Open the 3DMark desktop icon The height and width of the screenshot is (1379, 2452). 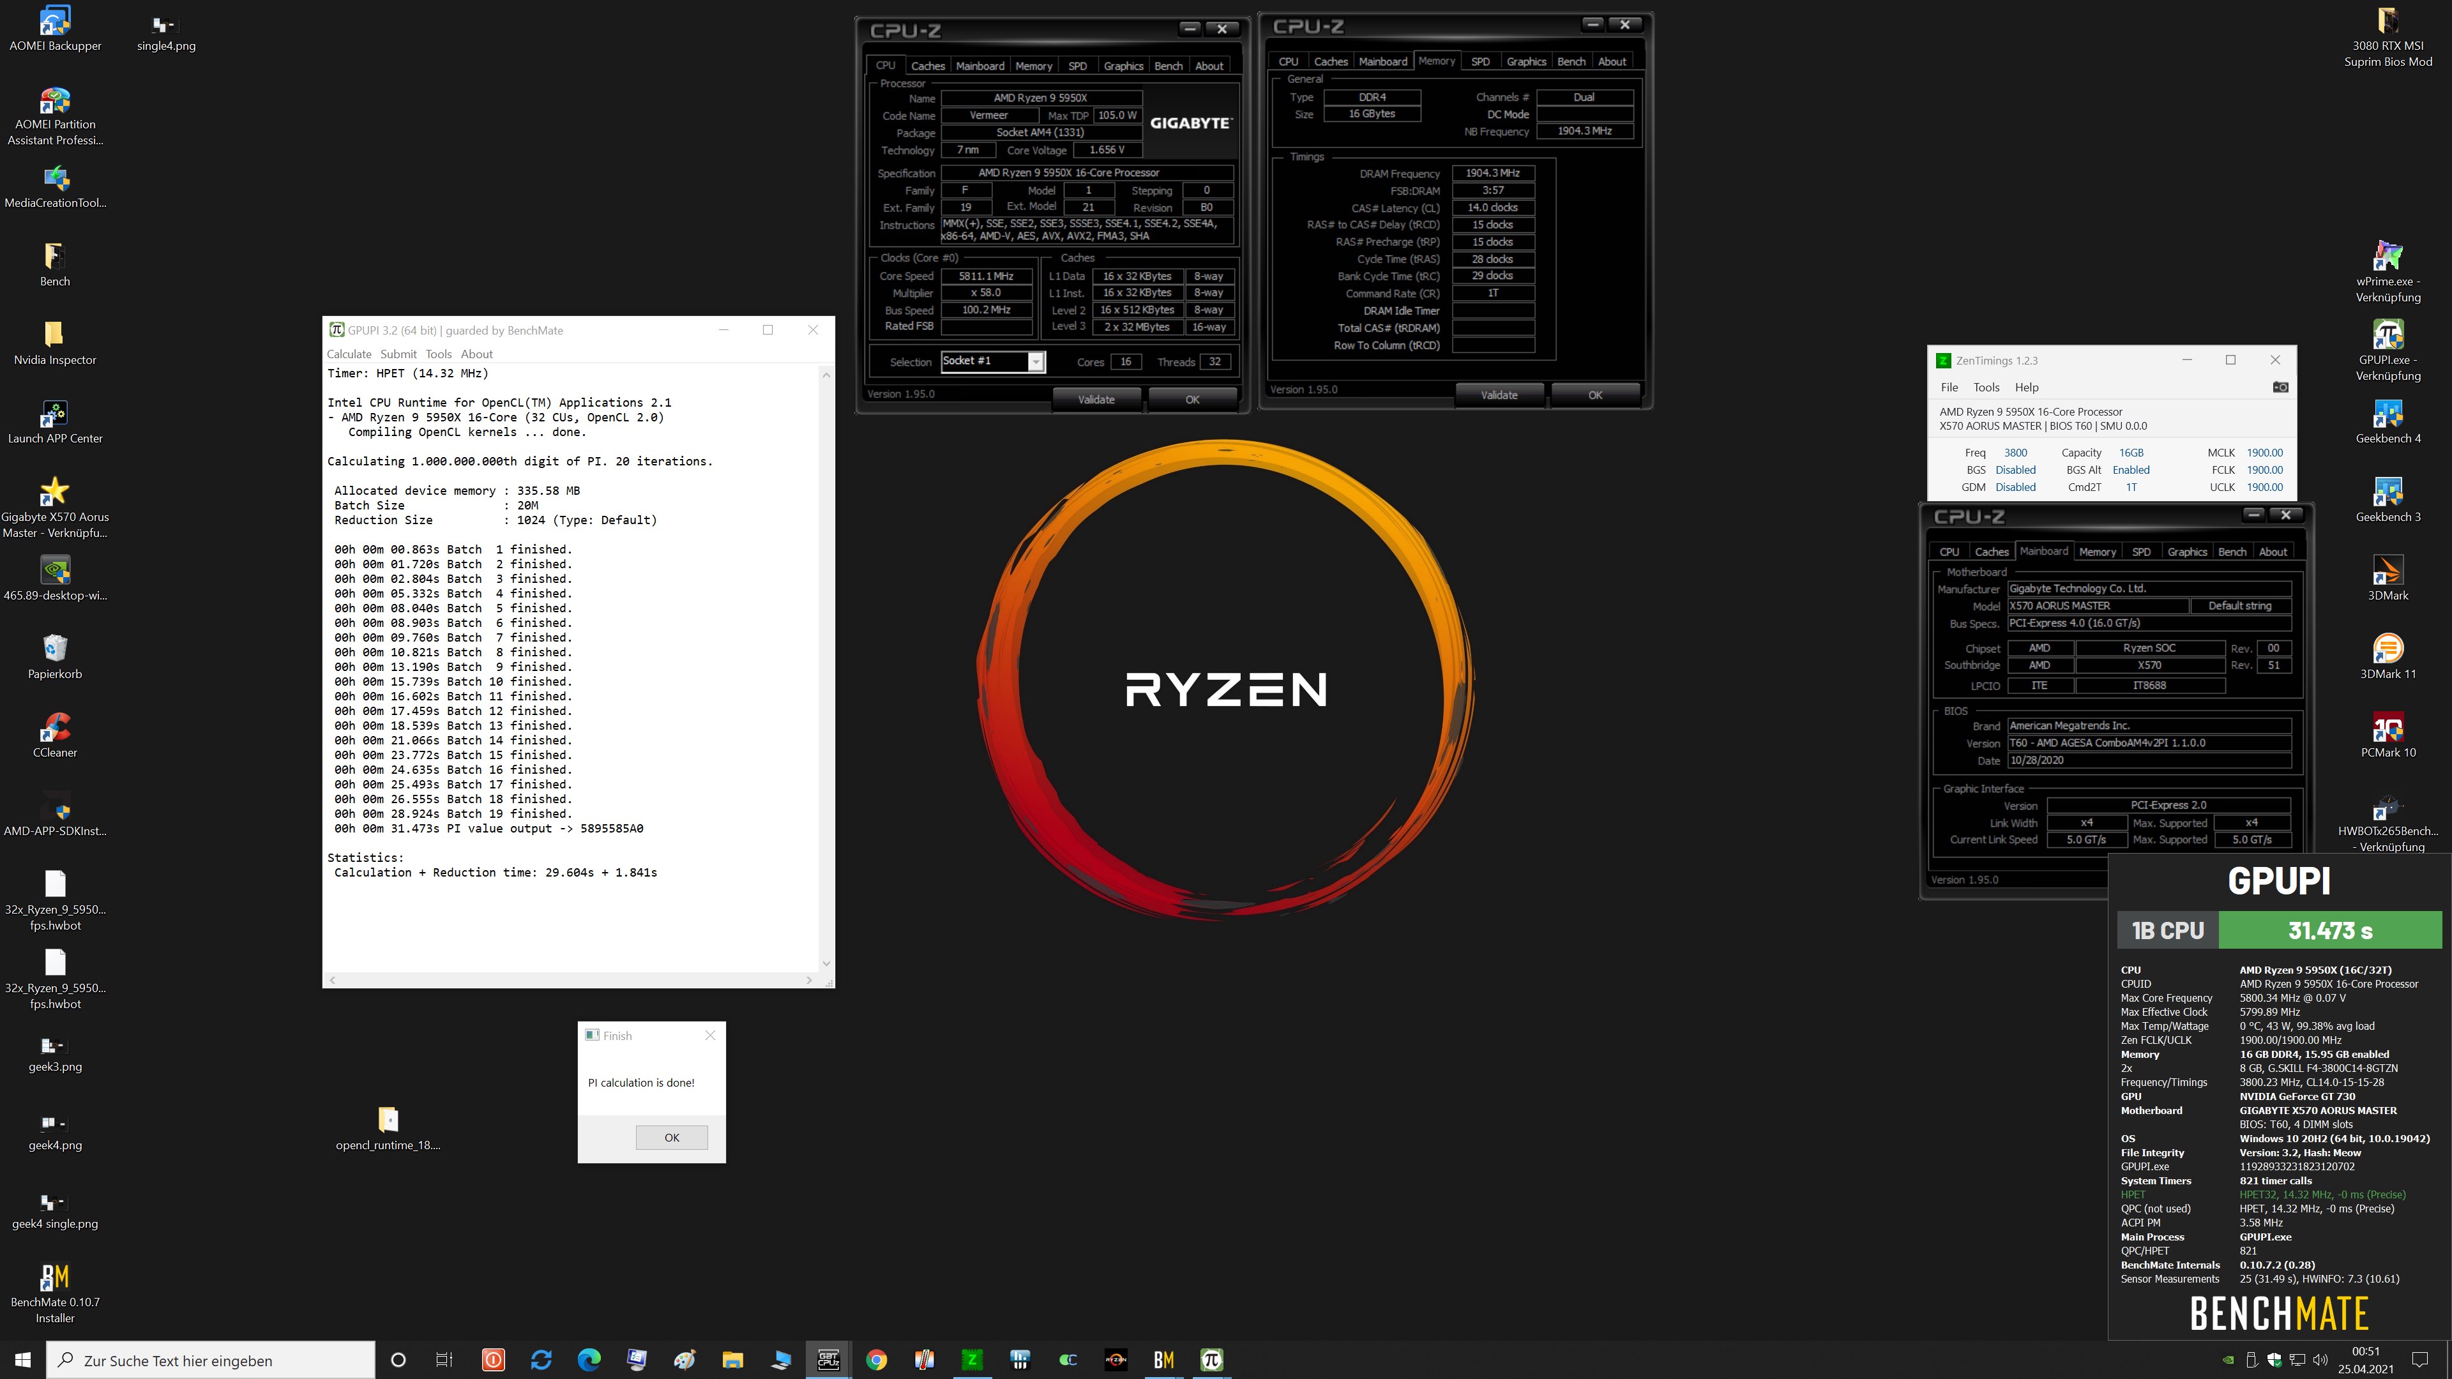pyautogui.click(x=2388, y=578)
